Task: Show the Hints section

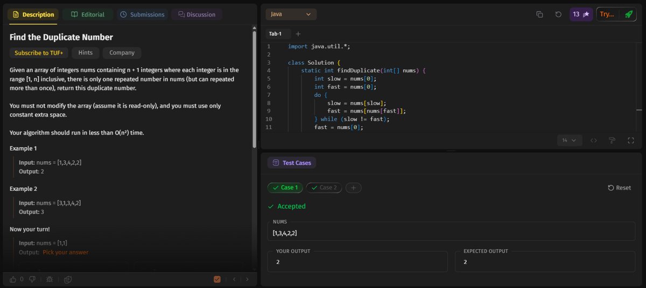Action: (x=86, y=53)
